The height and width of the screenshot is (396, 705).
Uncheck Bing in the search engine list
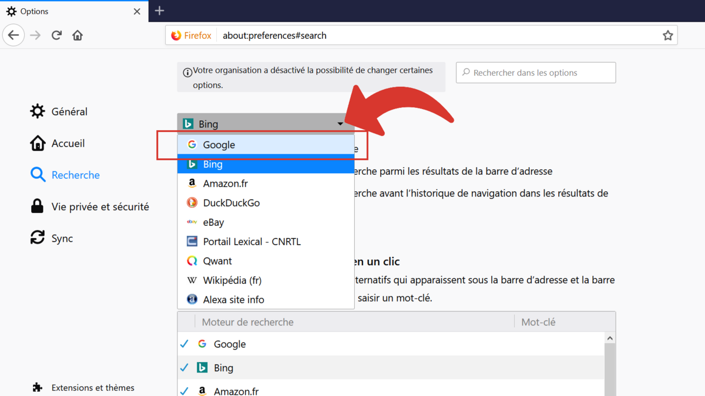(185, 367)
